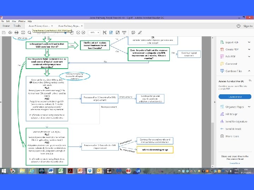Open Dropbox from the taskbar
This screenshot has width=254, height=190.
90,171
